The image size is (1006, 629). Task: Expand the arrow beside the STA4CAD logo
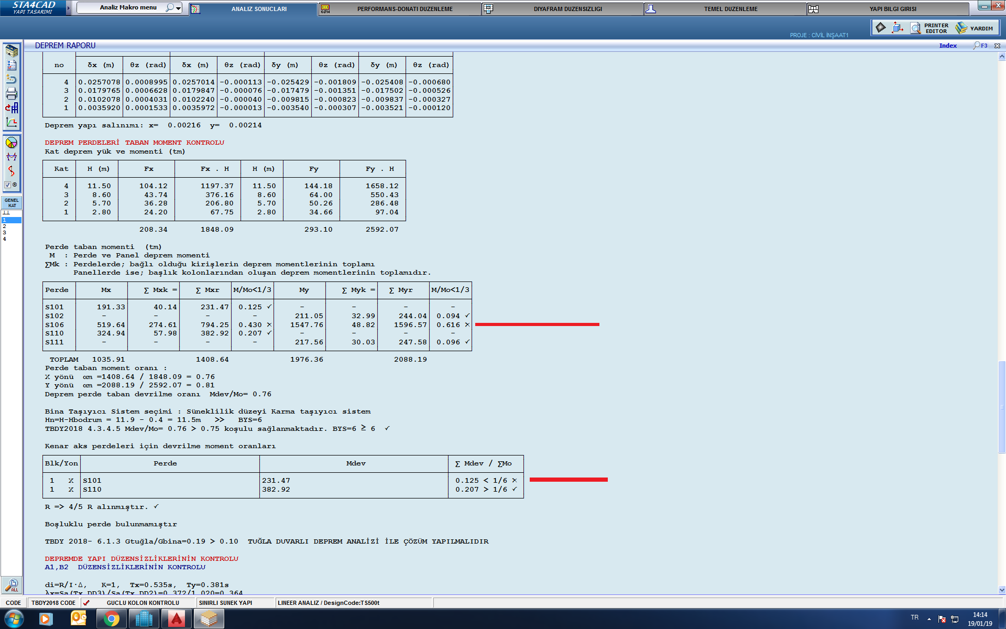coord(68,8)
